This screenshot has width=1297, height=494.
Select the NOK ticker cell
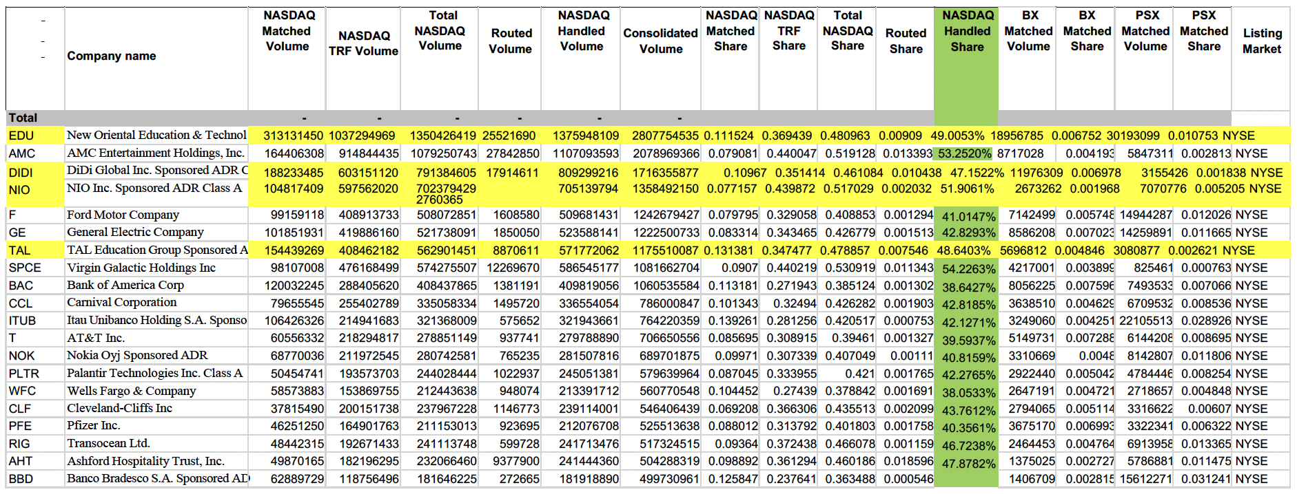pos(21,356)
